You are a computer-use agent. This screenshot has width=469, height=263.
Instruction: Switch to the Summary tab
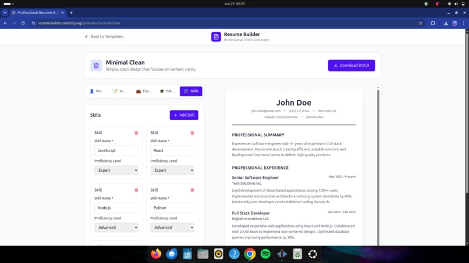[x=120, y=91]
